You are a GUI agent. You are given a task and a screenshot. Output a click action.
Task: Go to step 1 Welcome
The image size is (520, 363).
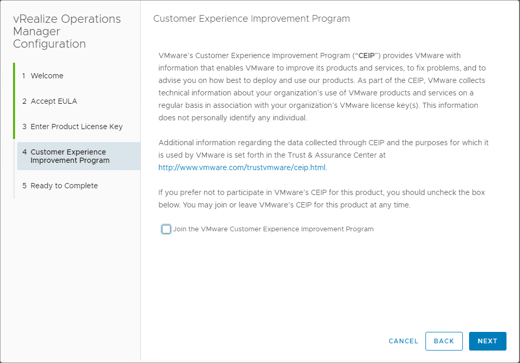click(47, 76)
